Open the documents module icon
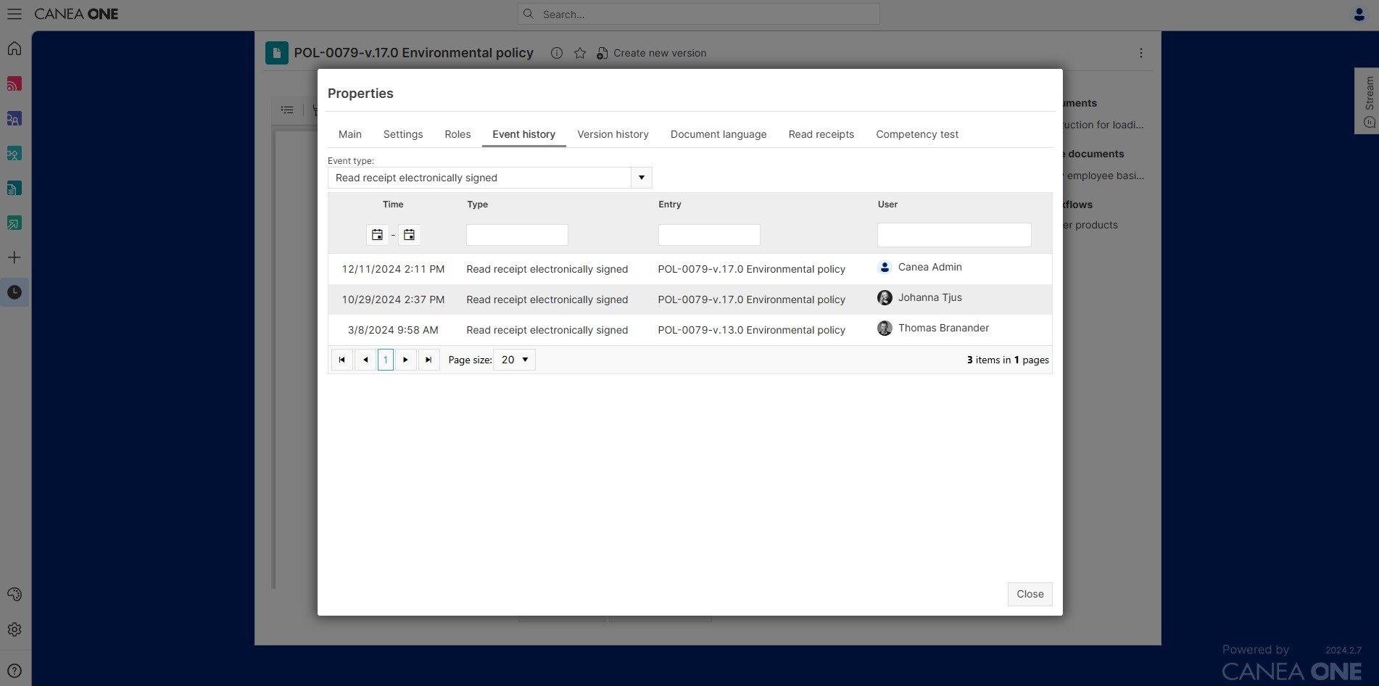 [x=15, y=188]
